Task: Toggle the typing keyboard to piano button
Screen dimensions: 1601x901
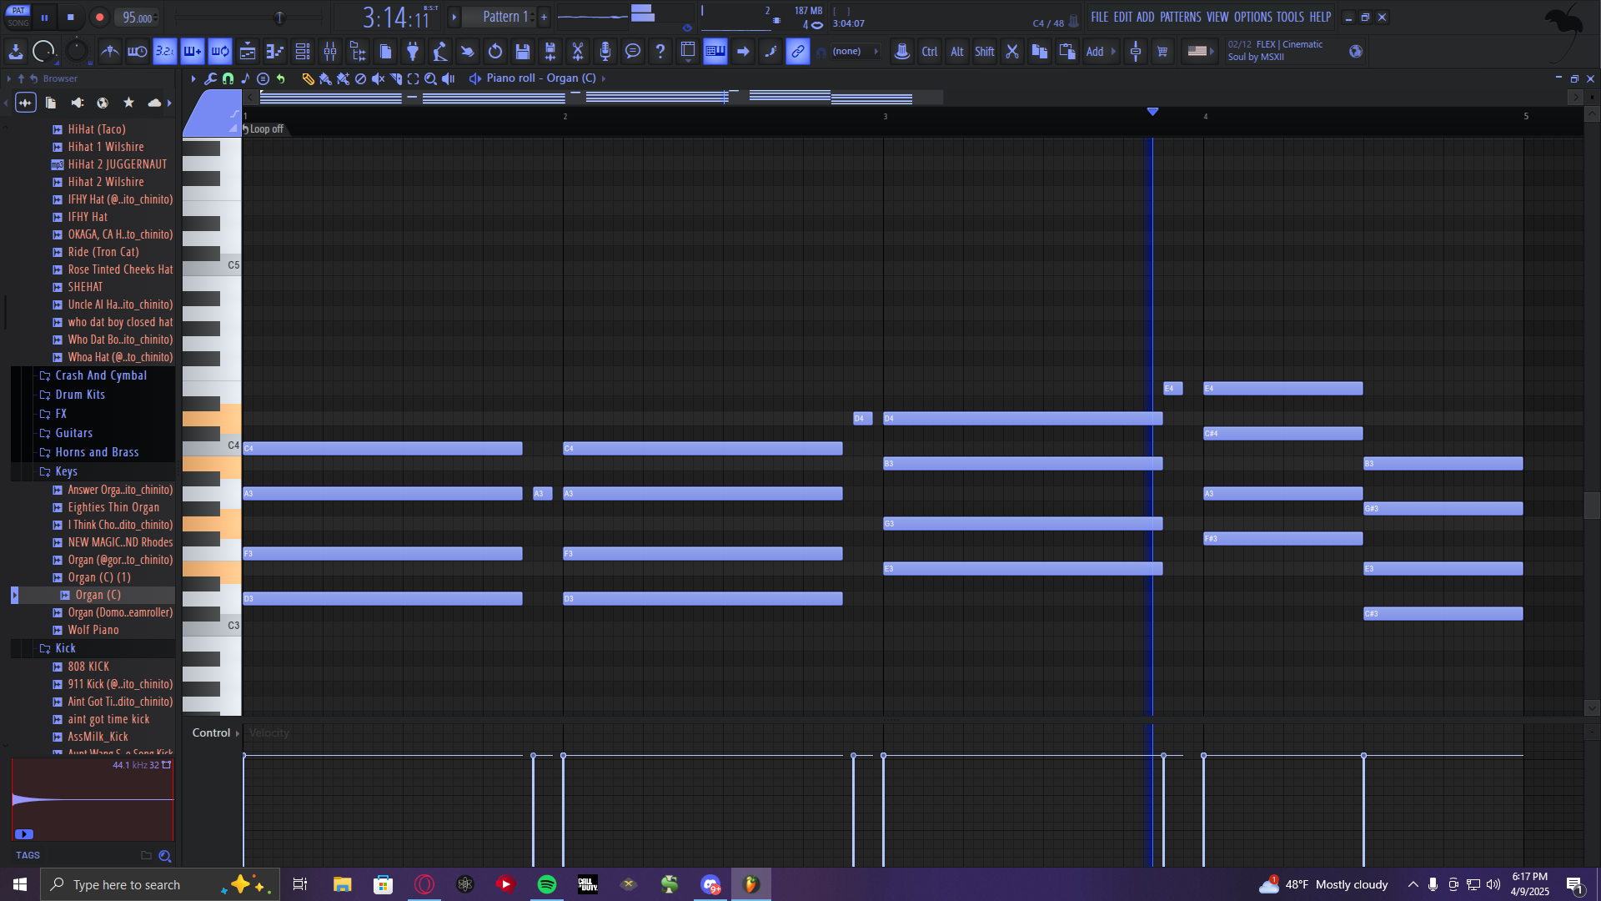Action: (715, 52)
